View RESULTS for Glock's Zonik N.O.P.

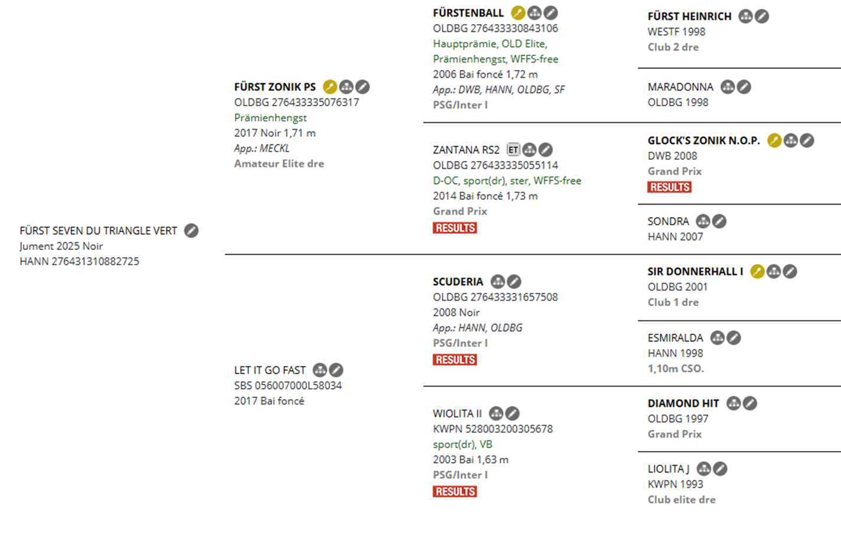[669, 187]
